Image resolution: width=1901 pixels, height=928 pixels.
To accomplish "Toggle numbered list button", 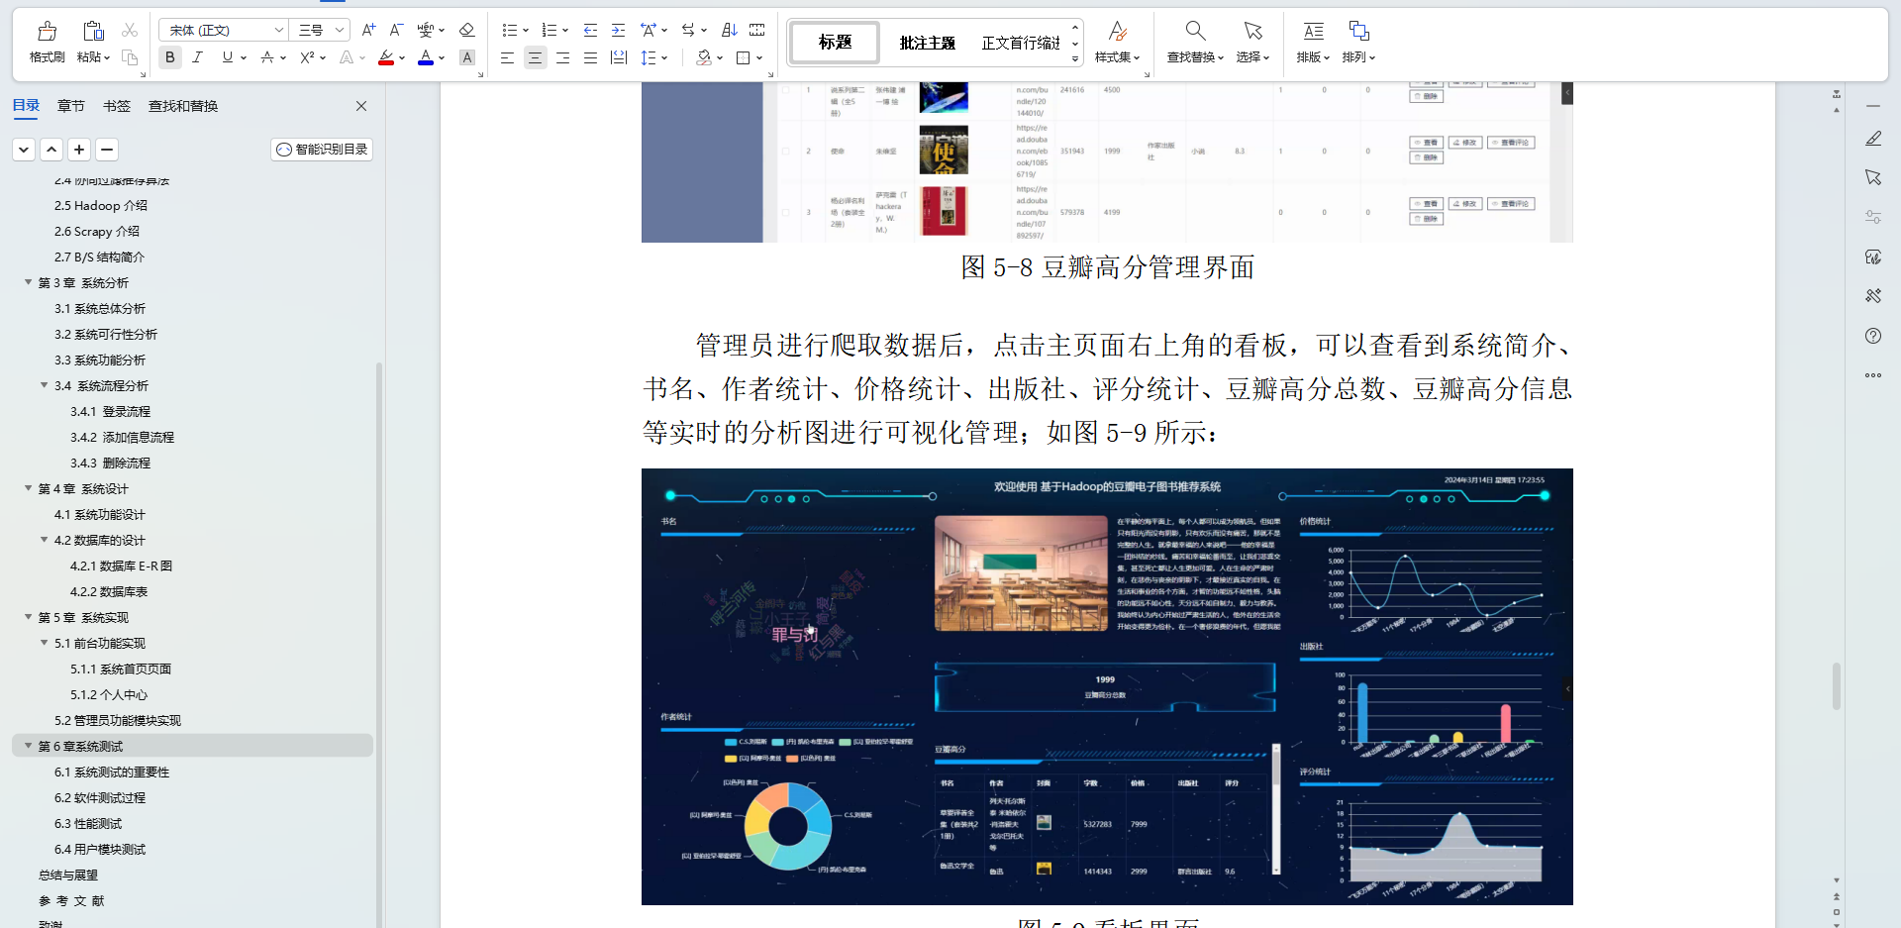I will (x=549, y=31).
